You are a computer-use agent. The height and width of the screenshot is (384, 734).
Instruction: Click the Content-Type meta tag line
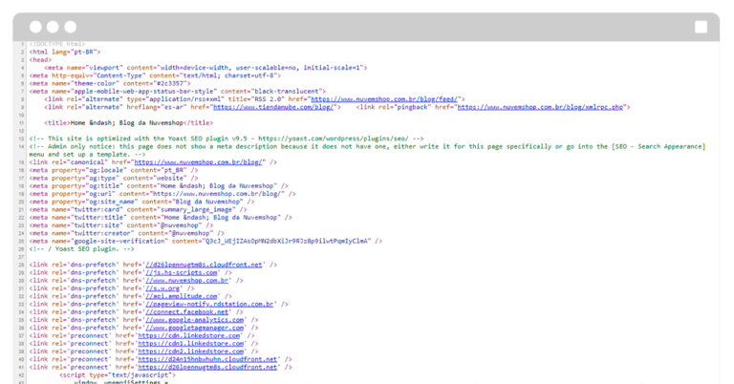(155, 75)
